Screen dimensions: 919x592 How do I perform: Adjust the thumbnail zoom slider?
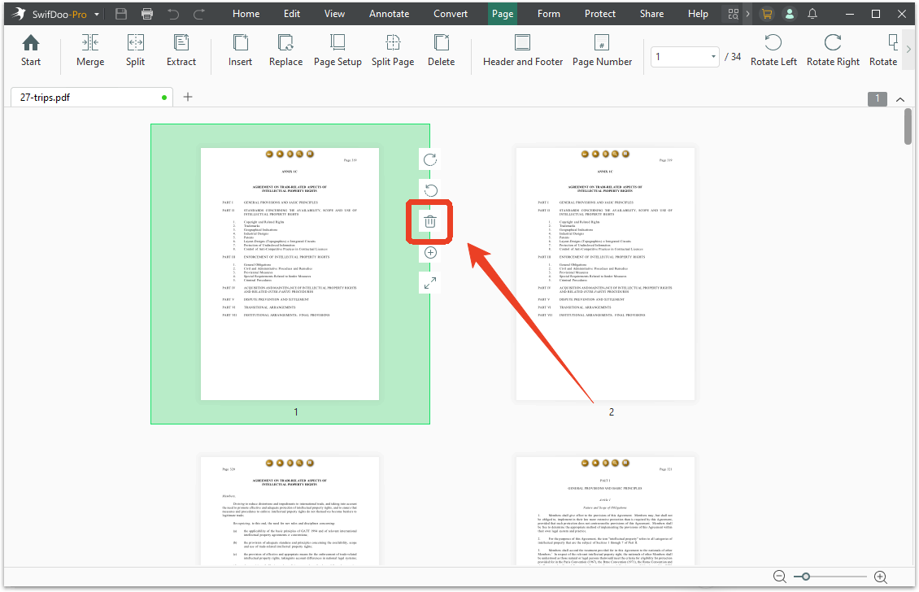[806, 577]
